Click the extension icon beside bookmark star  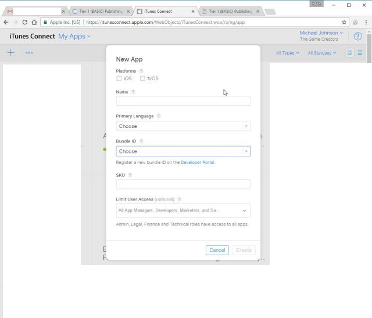click(355, 22)
